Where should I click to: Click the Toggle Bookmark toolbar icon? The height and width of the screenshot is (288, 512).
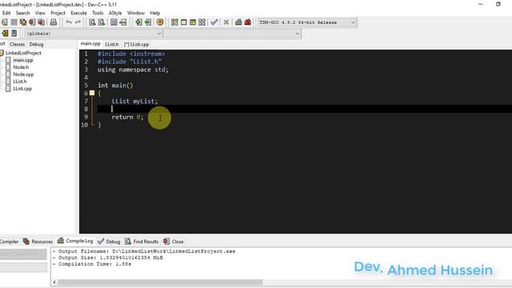point(148,22)
